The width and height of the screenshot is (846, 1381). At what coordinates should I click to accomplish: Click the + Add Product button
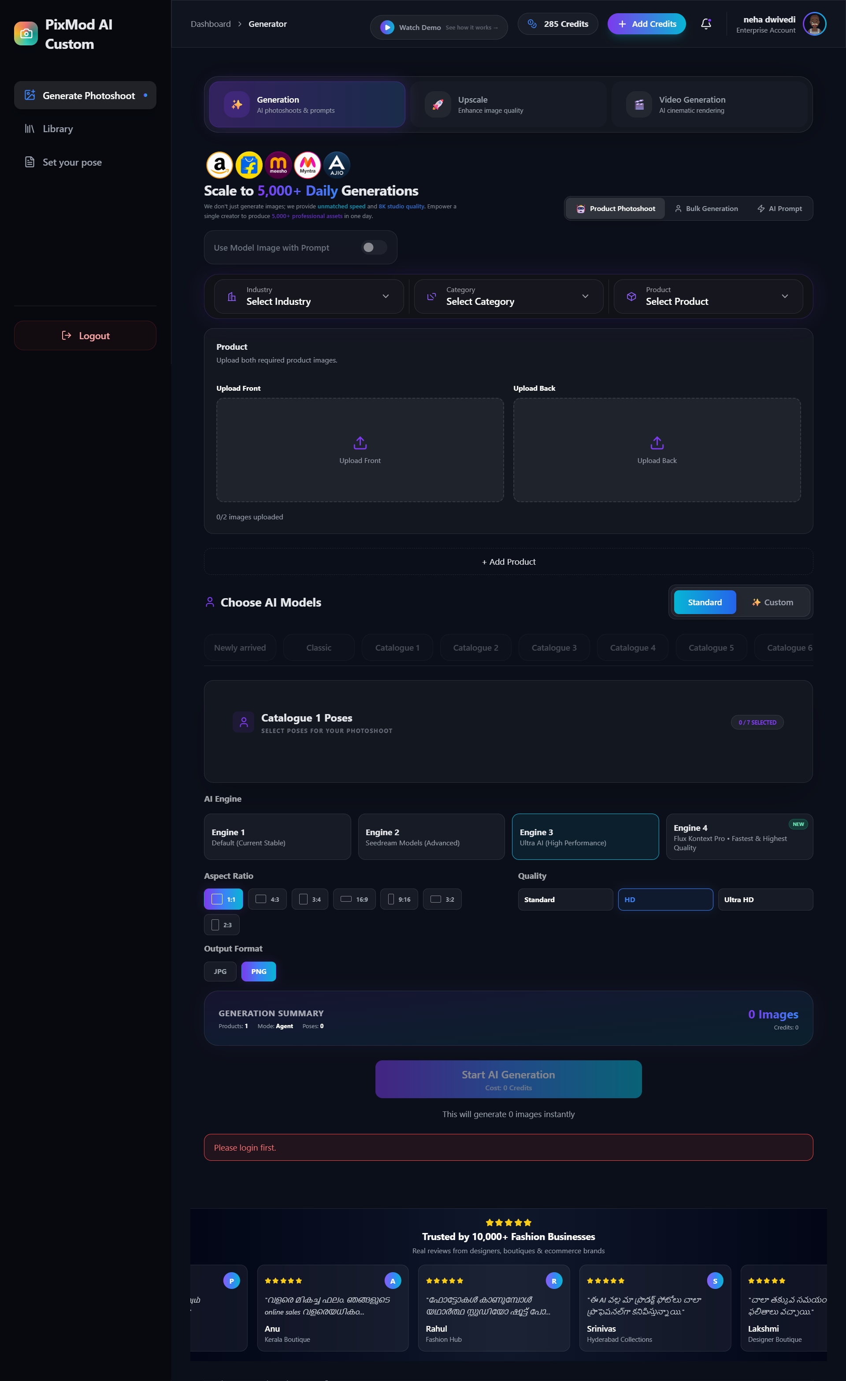pos(508,562)
